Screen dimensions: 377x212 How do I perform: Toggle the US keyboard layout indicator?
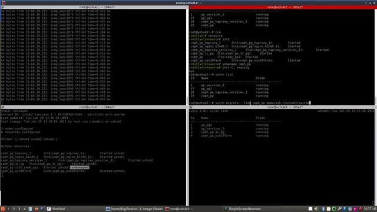(375, 209)
